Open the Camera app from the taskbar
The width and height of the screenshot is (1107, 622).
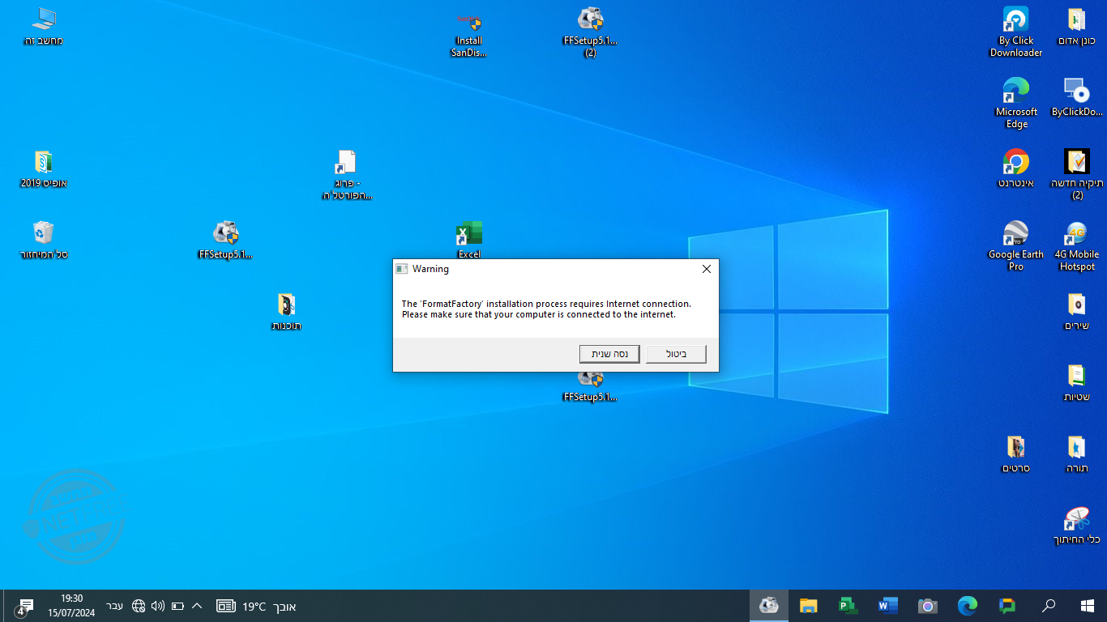click(x=928, y=606)
